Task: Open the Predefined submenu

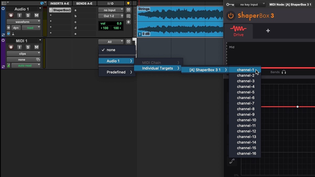Action: [x=117, y=72]
